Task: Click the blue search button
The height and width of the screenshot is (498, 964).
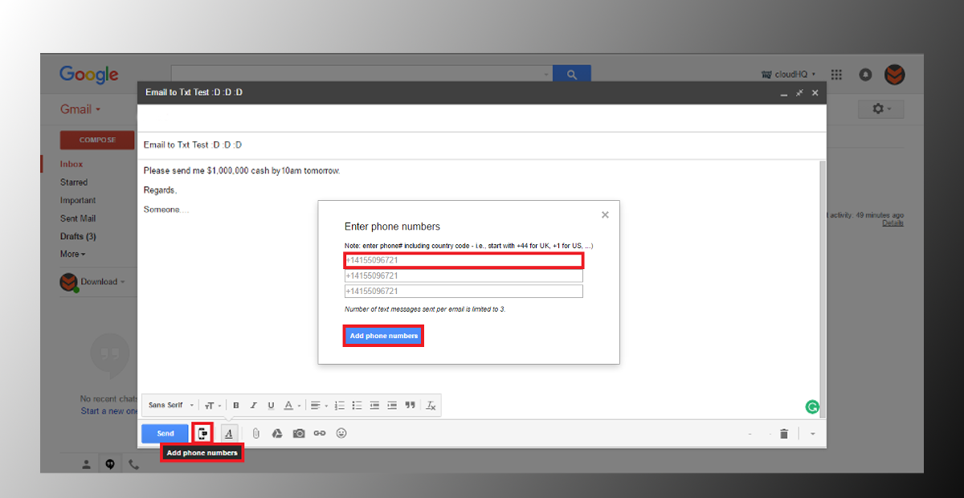Action: (x=572, y=74)
